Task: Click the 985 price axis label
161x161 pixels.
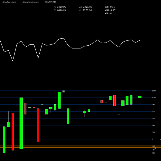Action: pyautogui.click(x=154, y=105)
